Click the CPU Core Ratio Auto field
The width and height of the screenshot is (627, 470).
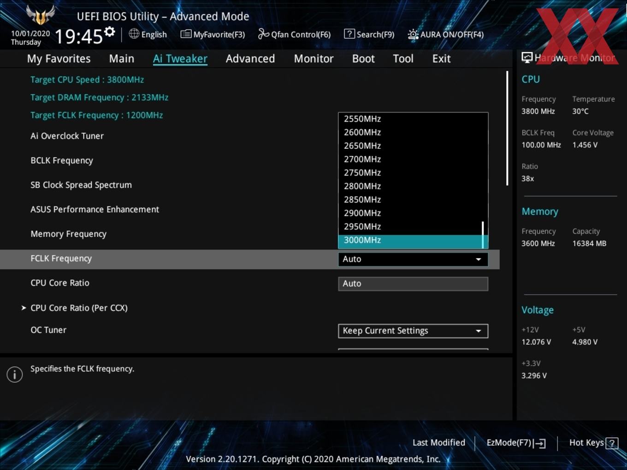tap(413, 284)
